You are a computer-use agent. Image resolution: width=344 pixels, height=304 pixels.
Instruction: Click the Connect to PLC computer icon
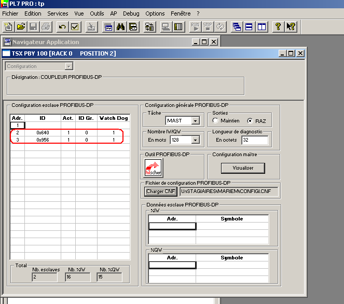coord(166,27)
